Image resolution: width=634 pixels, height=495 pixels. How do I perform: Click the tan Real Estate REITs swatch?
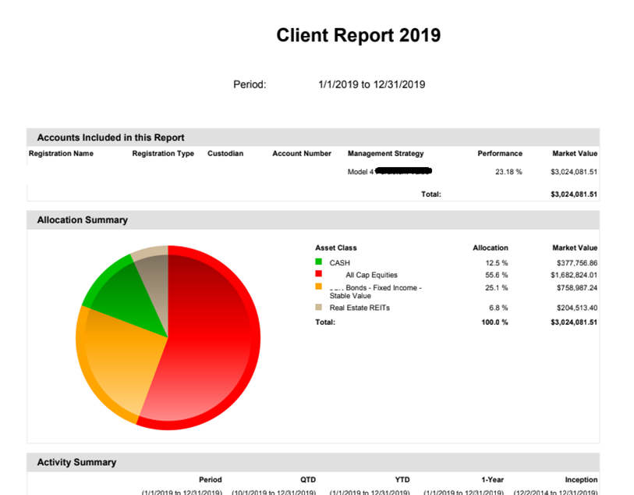[x=319, y=308]
